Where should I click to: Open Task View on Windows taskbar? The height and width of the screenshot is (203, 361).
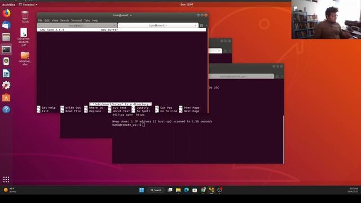[x=170, y=190]
